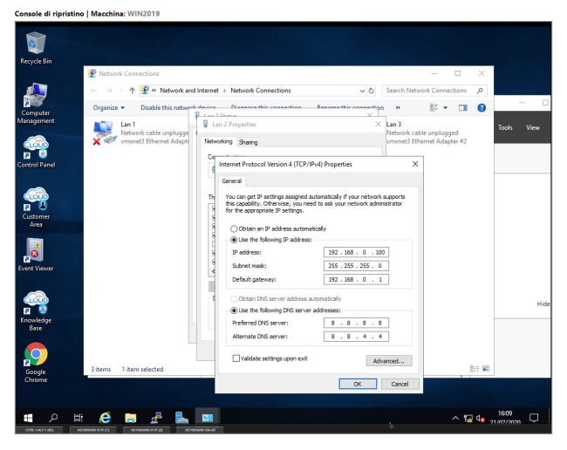Viewport: 567px width, 450px height.
Task: Click OK in IPv4 Properties
Action: tap(358, 384)
